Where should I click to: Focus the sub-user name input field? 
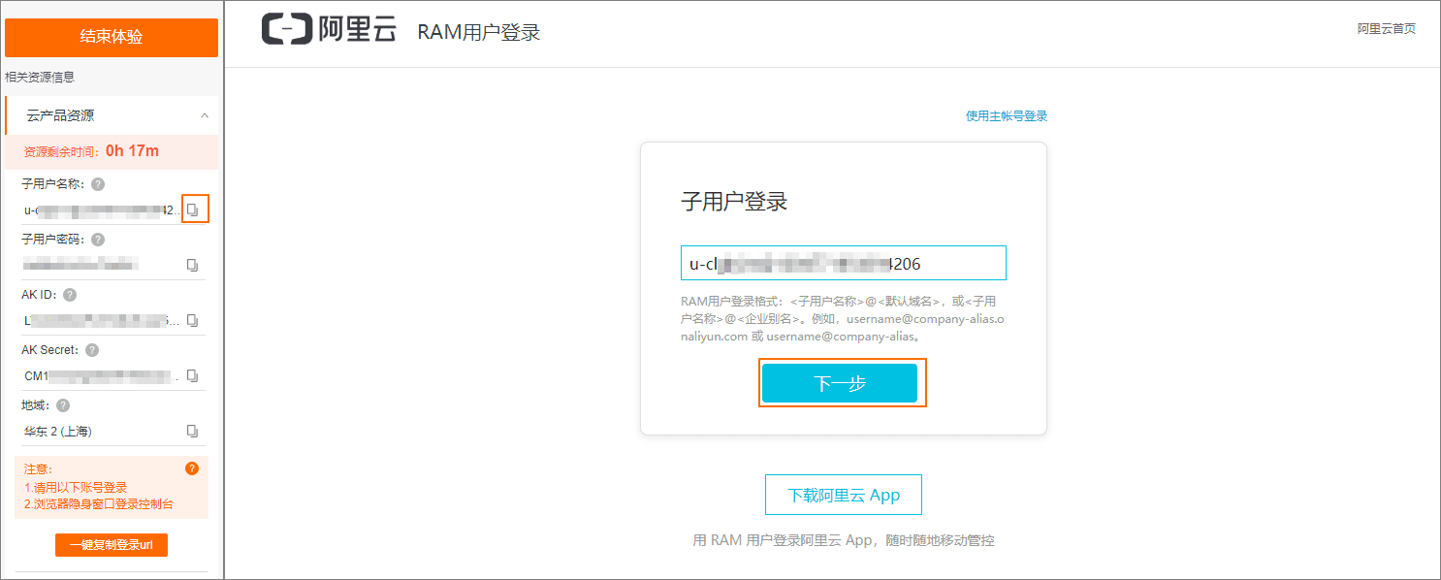[844, 263]
